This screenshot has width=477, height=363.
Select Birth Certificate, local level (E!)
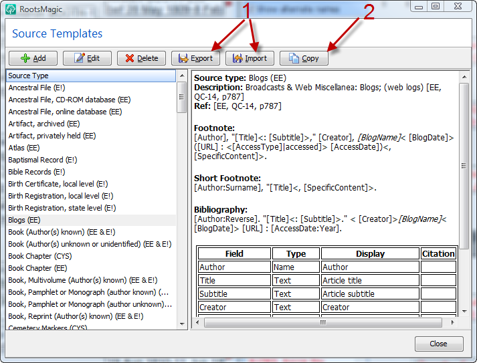coord(91,184)
